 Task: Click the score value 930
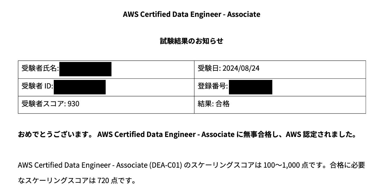click(73, 104)
